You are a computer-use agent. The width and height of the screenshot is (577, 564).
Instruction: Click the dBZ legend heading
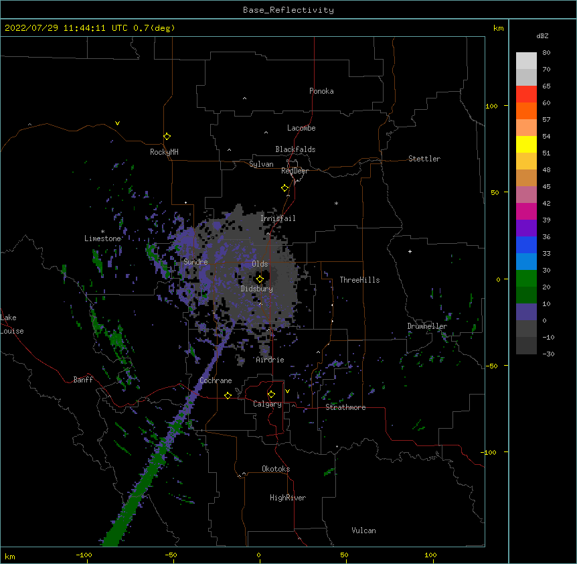pyautogui.click(x=542, y=36)
